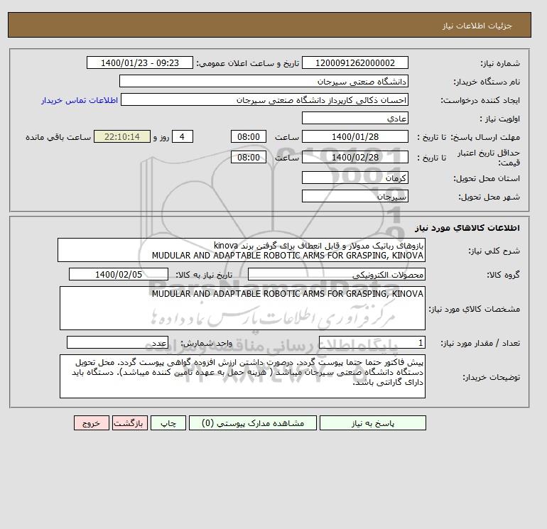Click the شماره نیاز label
This screenshot has width=547, height=529.
(x=500, y=63)
